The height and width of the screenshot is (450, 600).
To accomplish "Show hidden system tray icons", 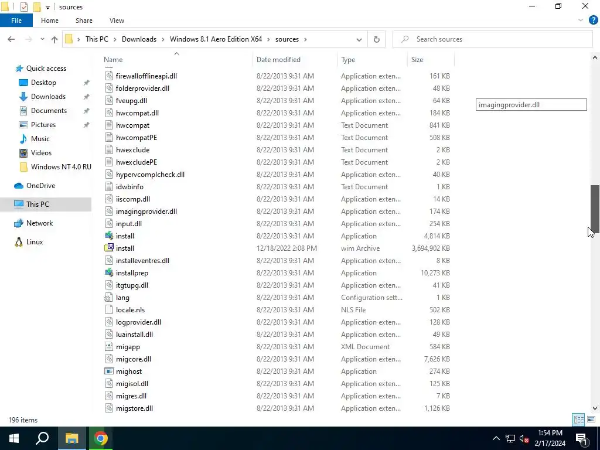I will tap(496, 438).
